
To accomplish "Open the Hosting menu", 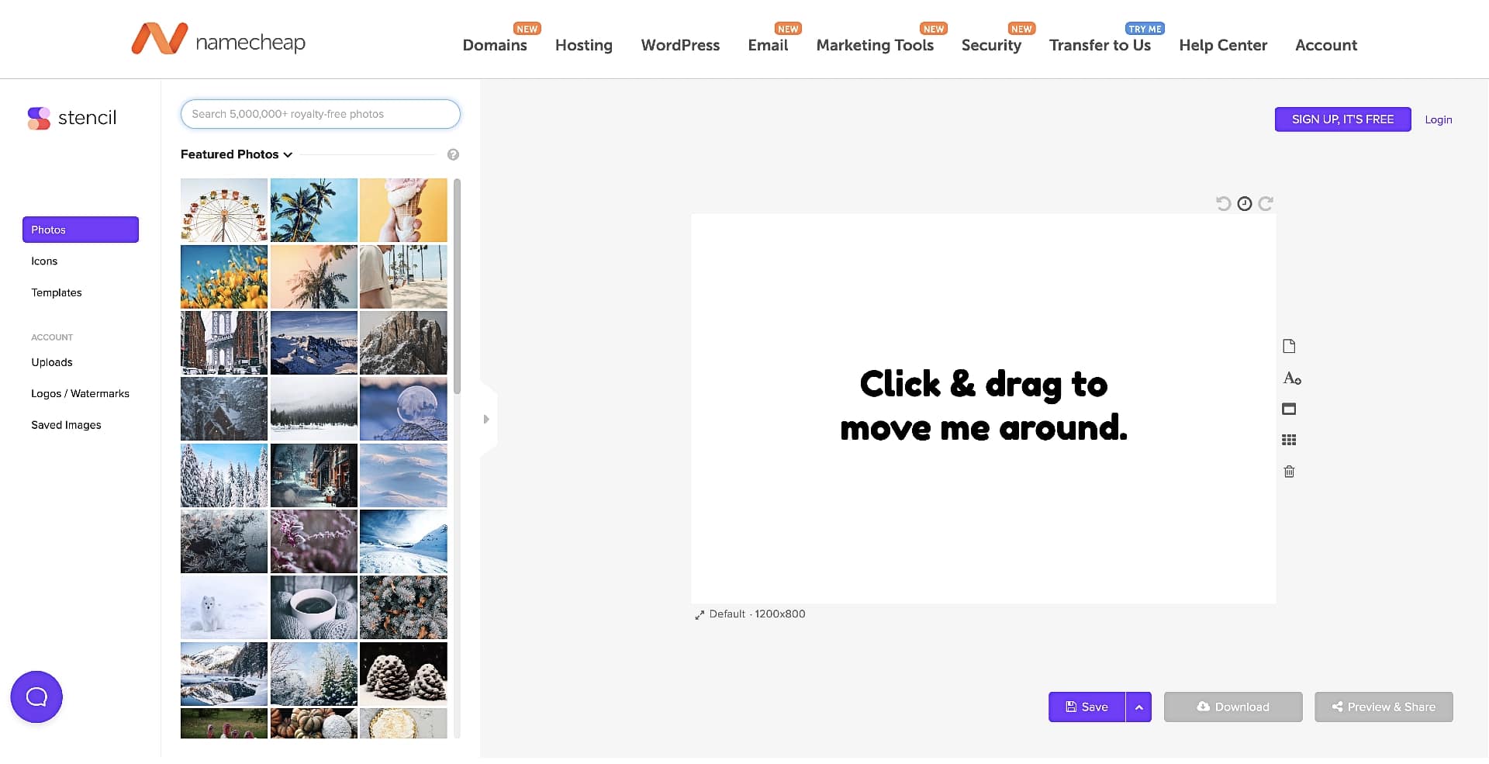I will [x=583, y=45].
